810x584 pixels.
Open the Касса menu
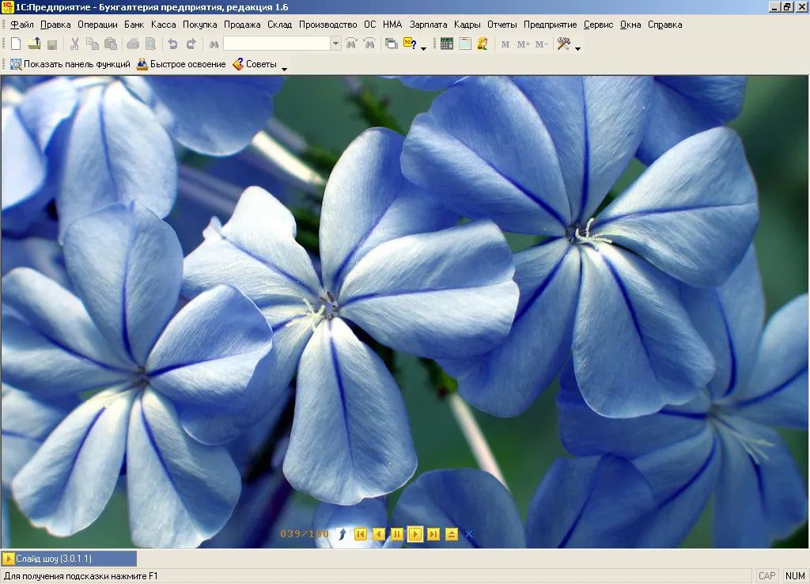tap(163, 25)
